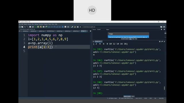Click empty line number 5 in editor

pyautogui.click(x=24, y=51)
